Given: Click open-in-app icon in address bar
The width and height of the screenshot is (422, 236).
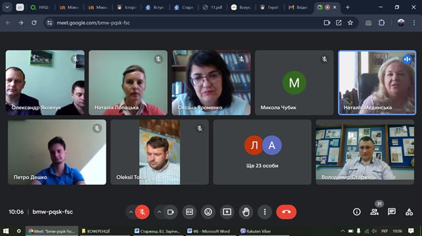Looking at the screenshot, I should click(x=339, y=23).
